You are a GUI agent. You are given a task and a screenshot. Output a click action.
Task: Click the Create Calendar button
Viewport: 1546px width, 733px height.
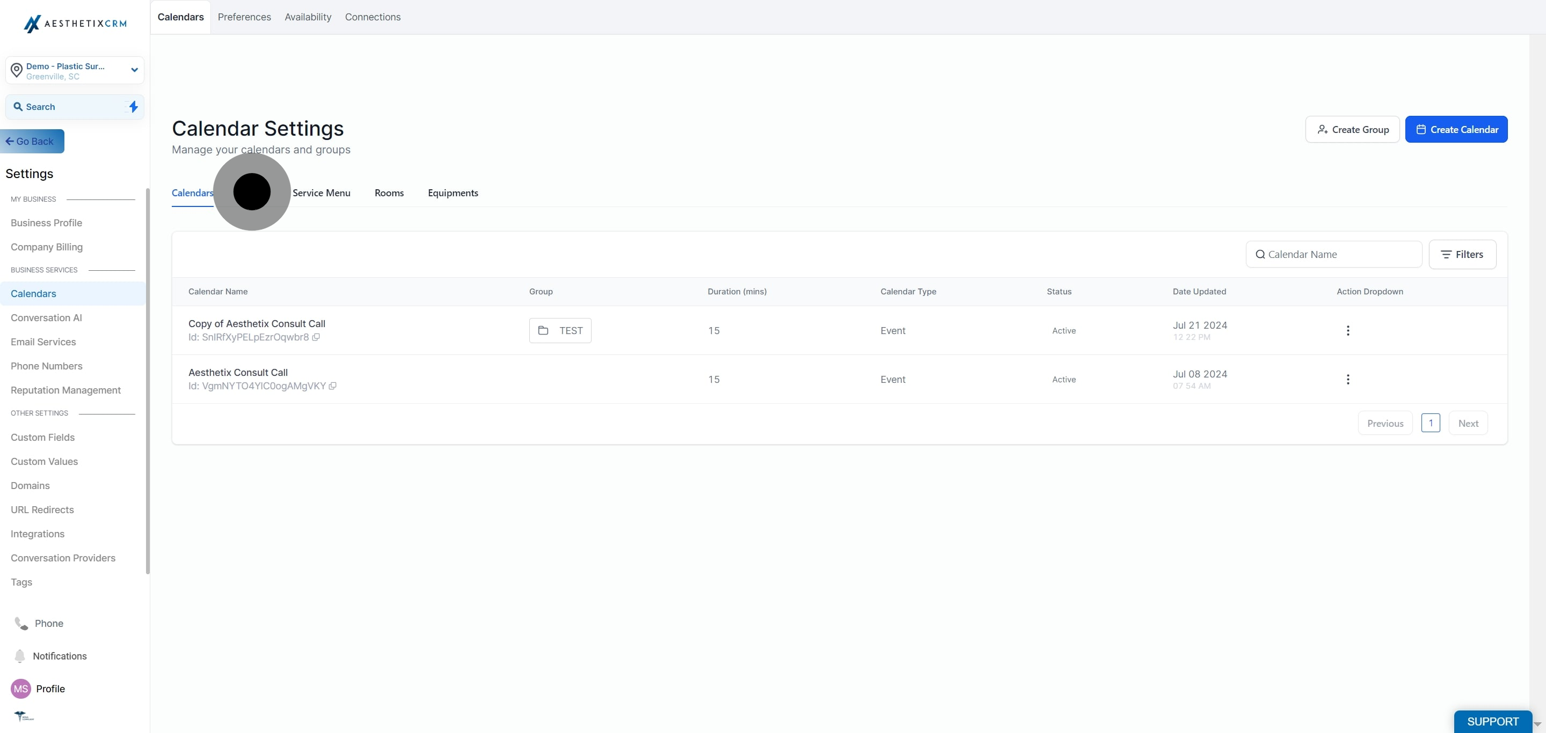click(1456, 129)
